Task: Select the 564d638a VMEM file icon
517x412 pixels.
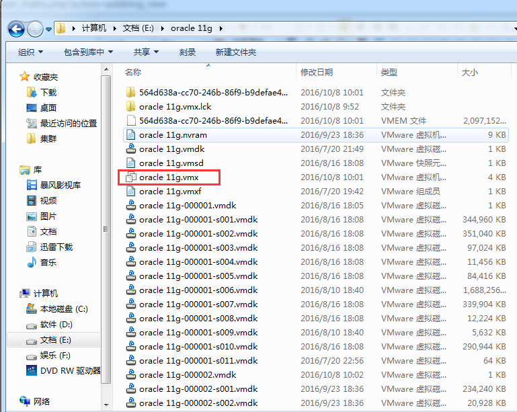Action: [x=131, y=120]
